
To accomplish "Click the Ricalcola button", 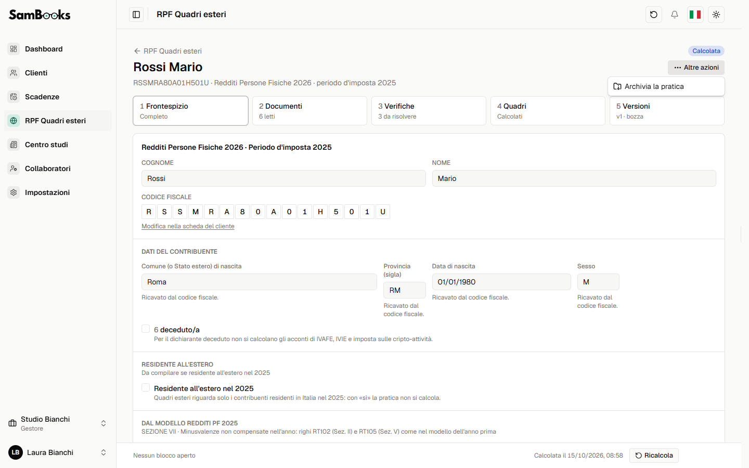I will pos(654,456).
